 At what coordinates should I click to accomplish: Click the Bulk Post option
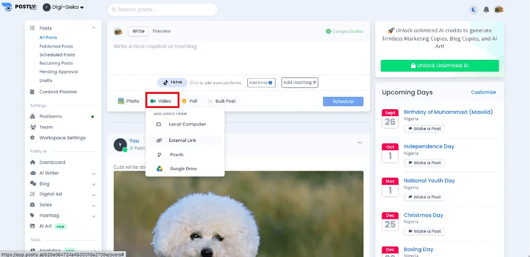click(222, 101)
